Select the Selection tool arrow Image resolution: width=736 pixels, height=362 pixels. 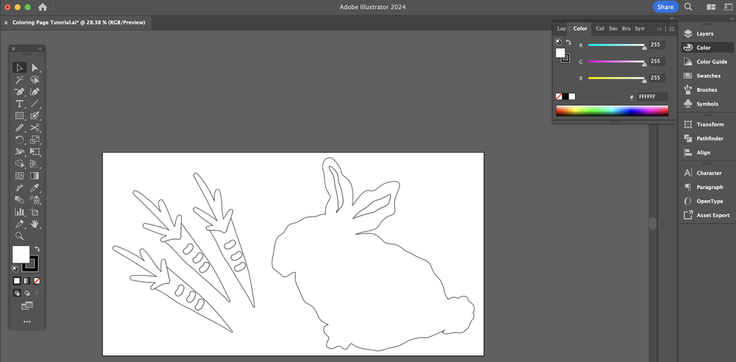[20, 68]
